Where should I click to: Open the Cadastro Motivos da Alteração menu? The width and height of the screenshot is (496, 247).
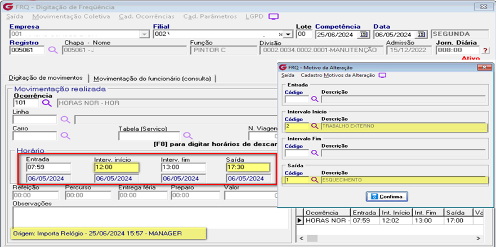tap(338, 75)
